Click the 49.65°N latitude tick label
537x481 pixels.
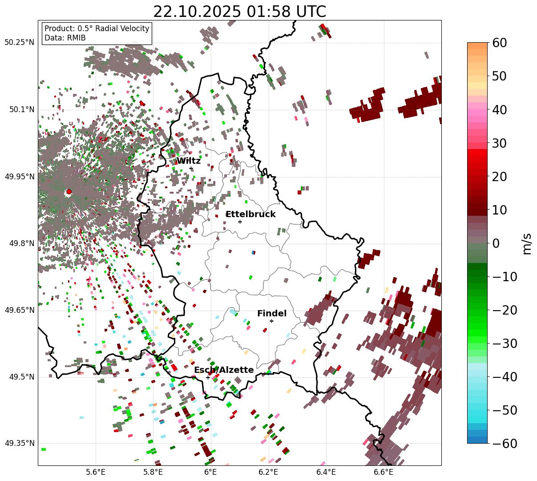click(19, 310)
